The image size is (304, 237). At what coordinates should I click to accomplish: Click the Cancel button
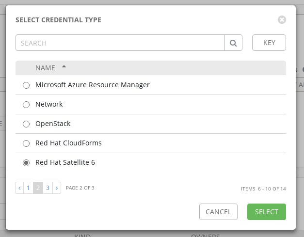tap(218, 212)
